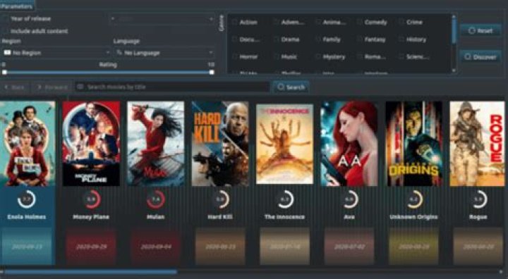Focus the Search movies by title field

(172, 87)
